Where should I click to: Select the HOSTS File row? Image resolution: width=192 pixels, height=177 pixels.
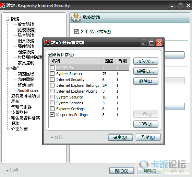93,67
